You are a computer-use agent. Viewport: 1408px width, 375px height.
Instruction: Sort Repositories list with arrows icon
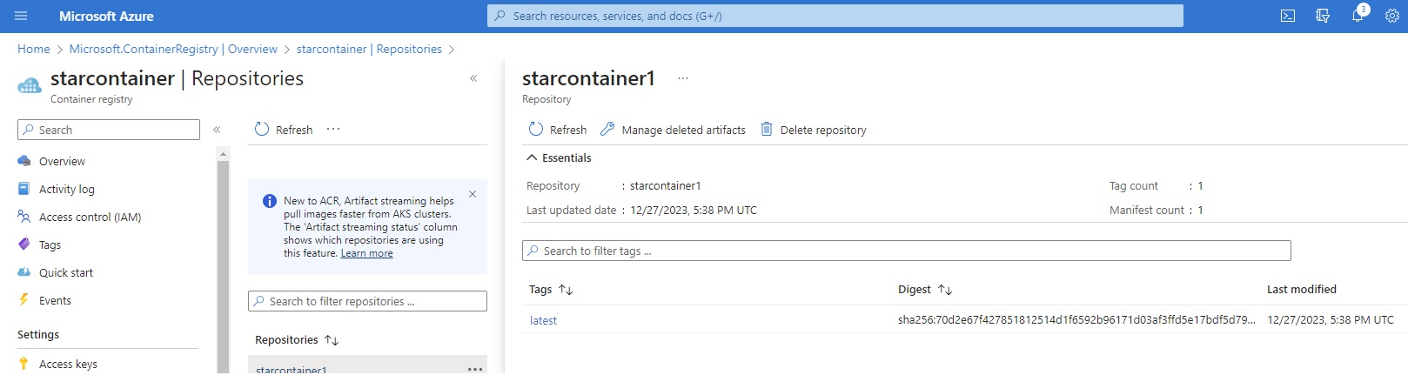(332, 340)
